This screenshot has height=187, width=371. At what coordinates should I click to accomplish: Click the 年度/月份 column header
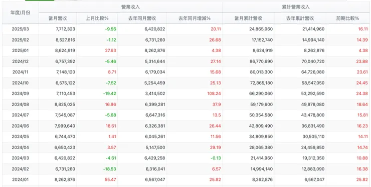(x=21, y=13)
